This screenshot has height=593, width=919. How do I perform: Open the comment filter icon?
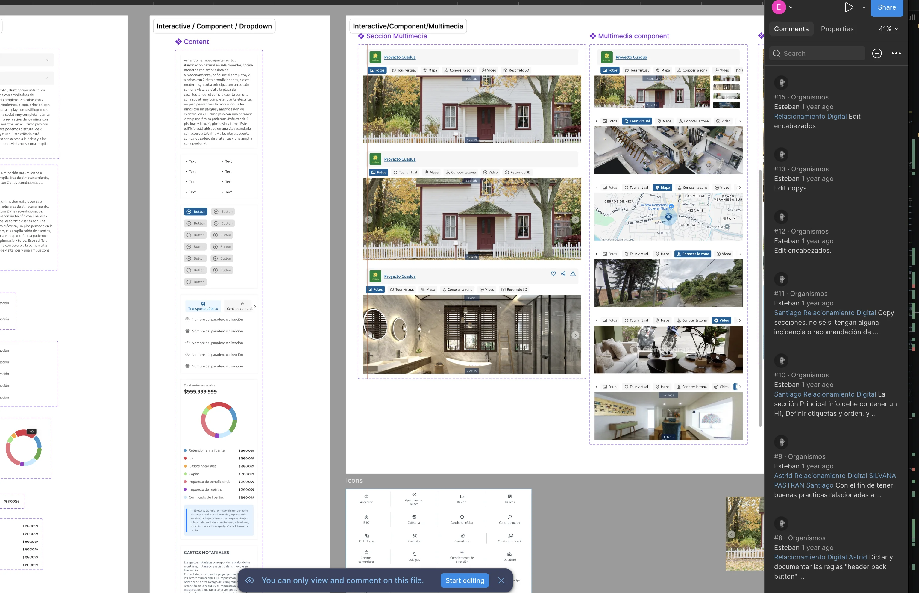click(x=877, y=54)
